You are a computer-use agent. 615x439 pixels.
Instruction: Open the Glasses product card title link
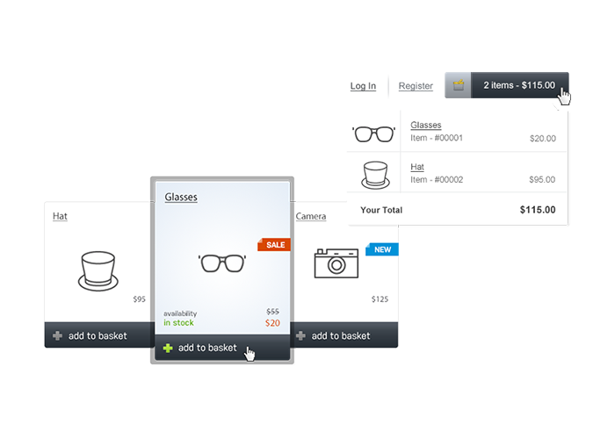(x=181, y=198)
